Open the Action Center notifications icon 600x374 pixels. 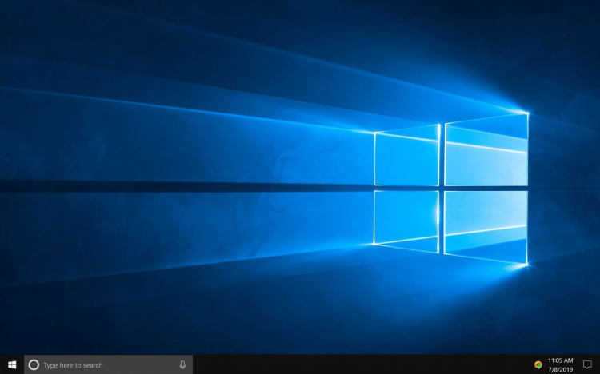pos(587,365)
